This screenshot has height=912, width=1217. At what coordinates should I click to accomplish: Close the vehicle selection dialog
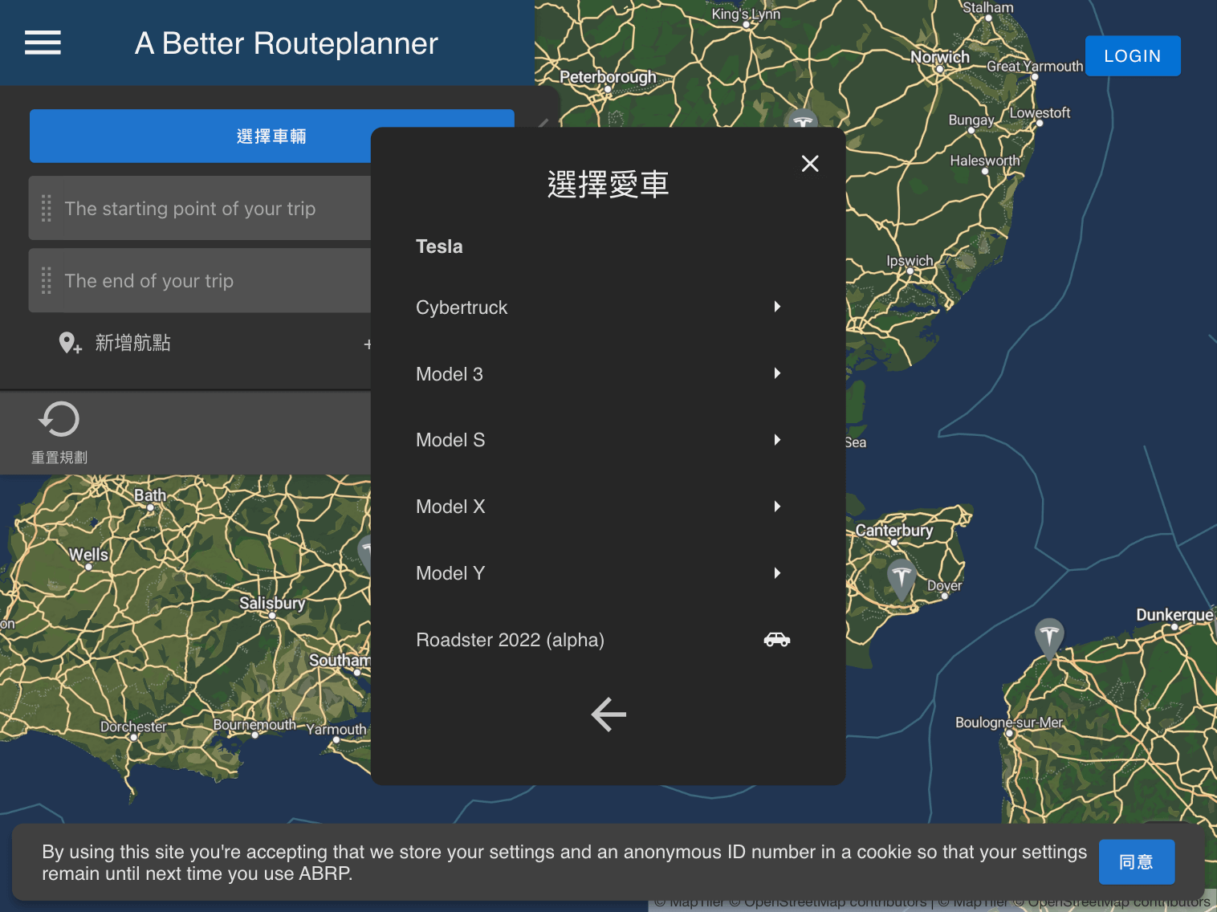point(810,164)
